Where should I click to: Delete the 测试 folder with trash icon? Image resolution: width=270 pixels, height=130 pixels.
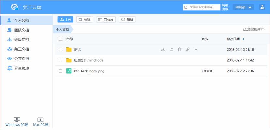point(180,50)
